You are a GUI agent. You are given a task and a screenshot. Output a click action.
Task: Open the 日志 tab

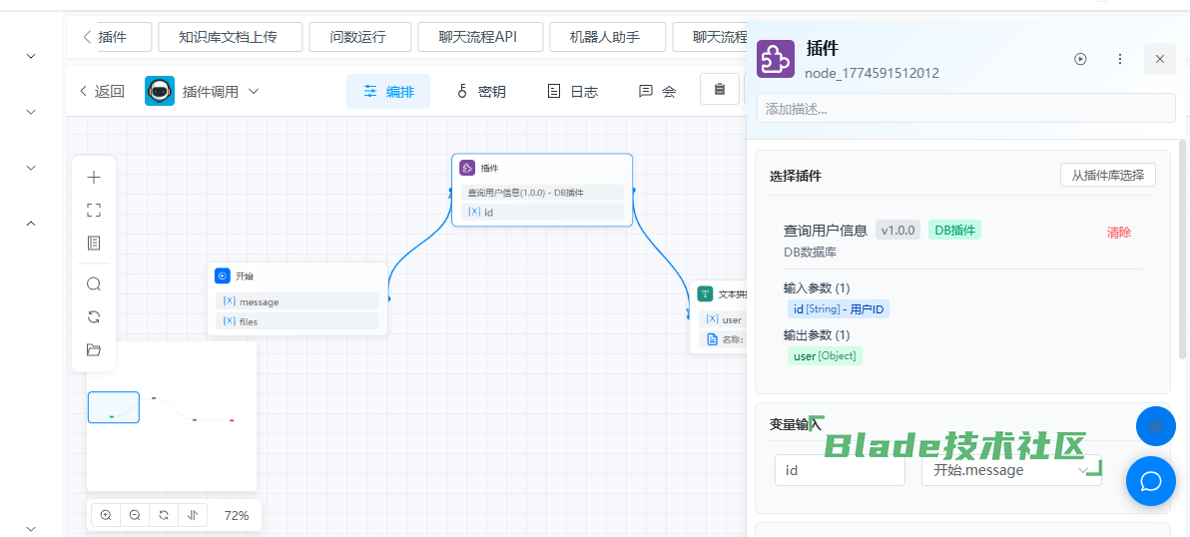(573, 92)
